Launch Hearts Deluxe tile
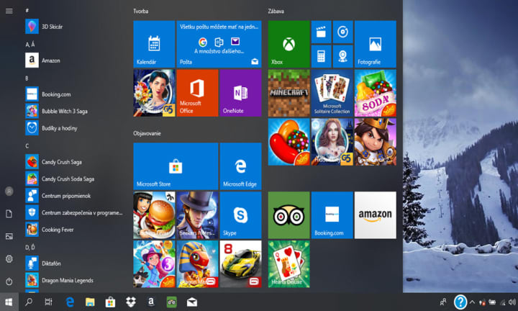This screenshot has width=518, height=311. (x=288, y=264)
